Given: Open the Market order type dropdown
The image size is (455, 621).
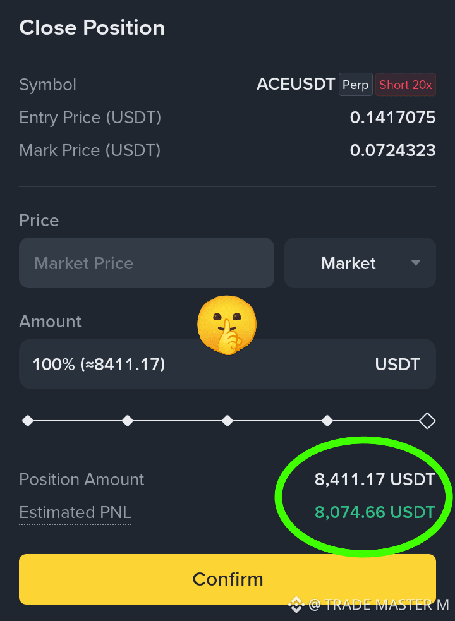Looking at the screenshot, I should point(360,263).
